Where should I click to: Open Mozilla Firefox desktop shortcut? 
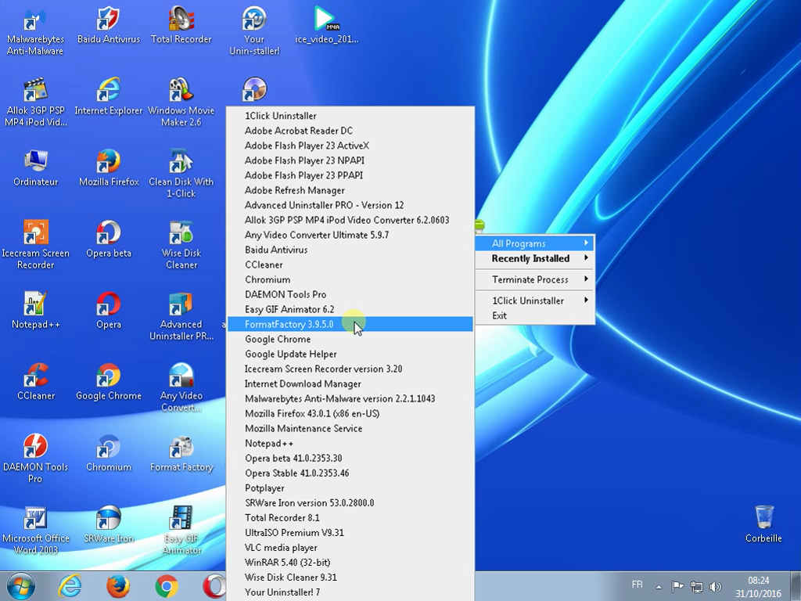(108, 168)
